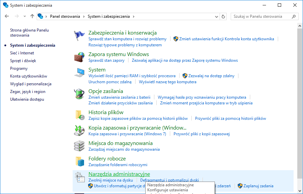Click the Kopia zapasowa i przywracanie icon
The width and height of the screenshot is (303, 194).
coord(79,131)
